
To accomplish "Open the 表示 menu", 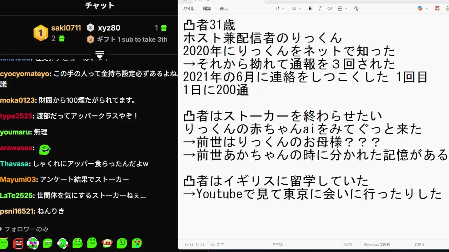I will pos(224,9).
